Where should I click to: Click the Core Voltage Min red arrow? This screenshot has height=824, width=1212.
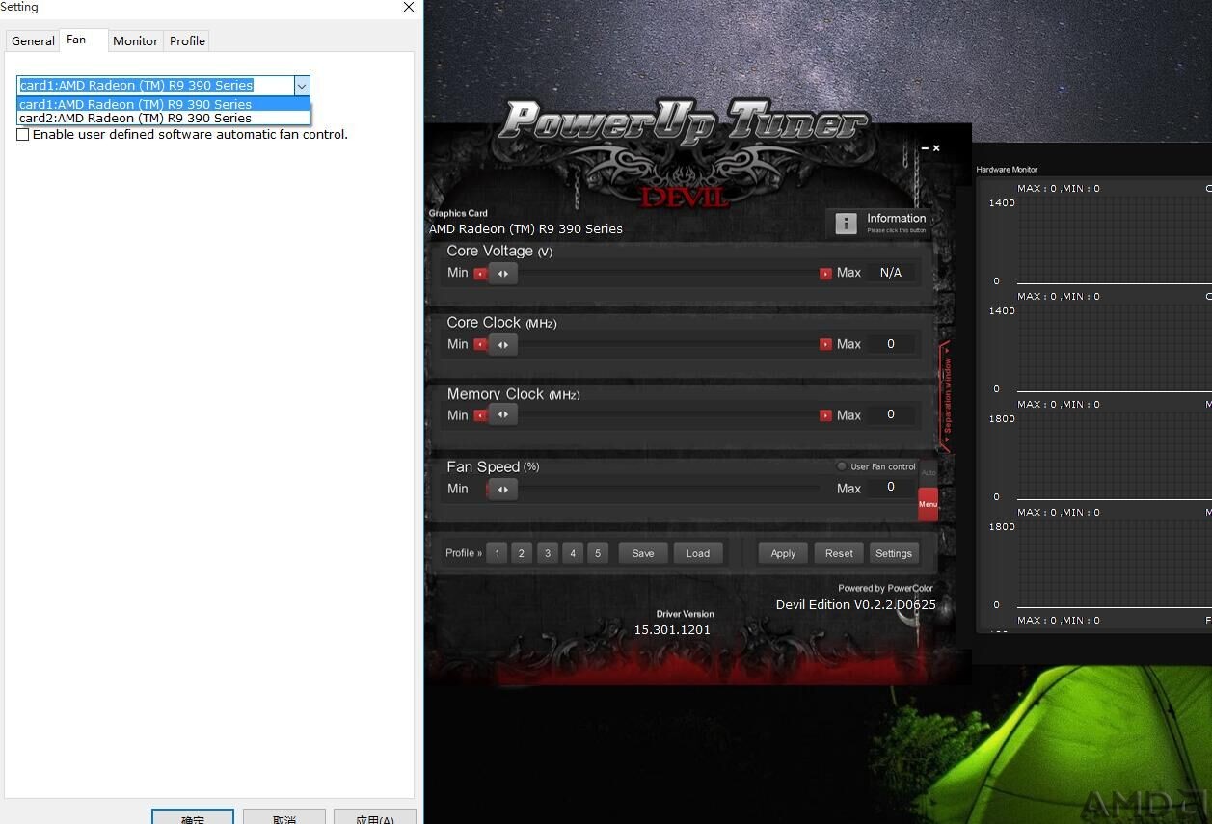[480, 274]
